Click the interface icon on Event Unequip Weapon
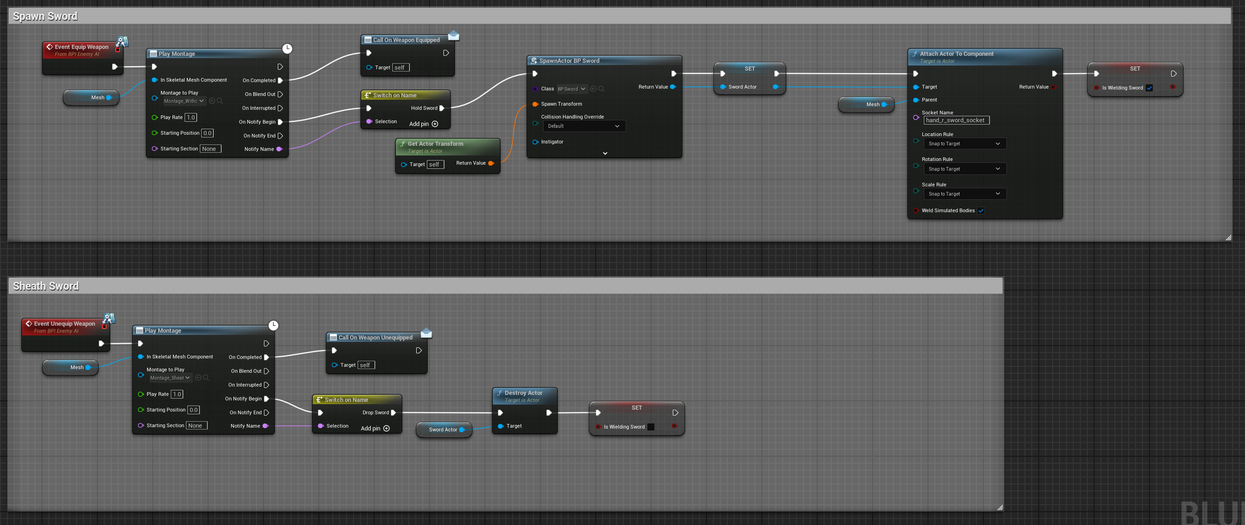Image resolution: width=1245 pixels, height=525 pixels. (x=109, y=318)
